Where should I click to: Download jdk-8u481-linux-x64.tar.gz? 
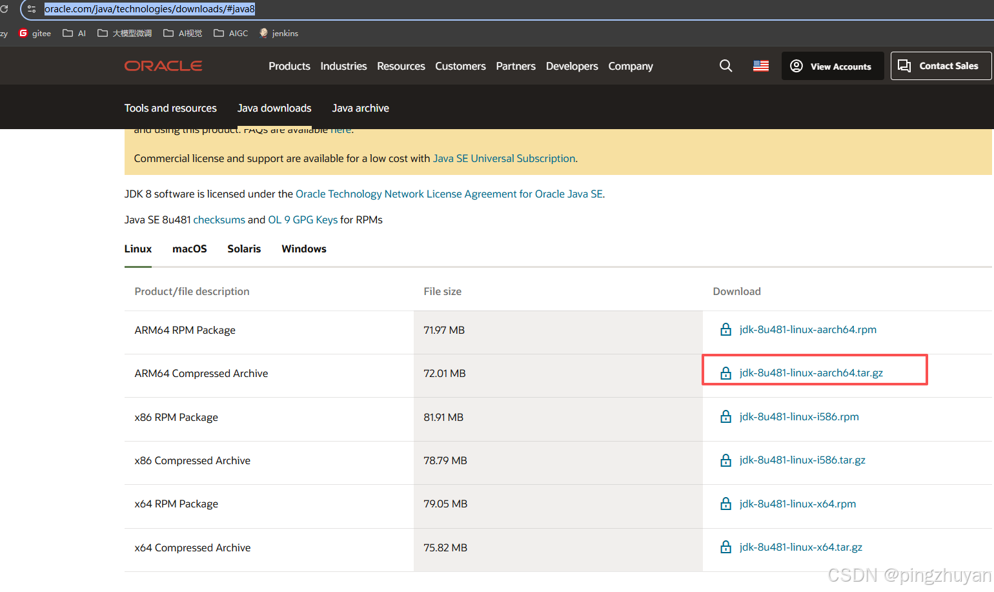click(x=801, y=547)
